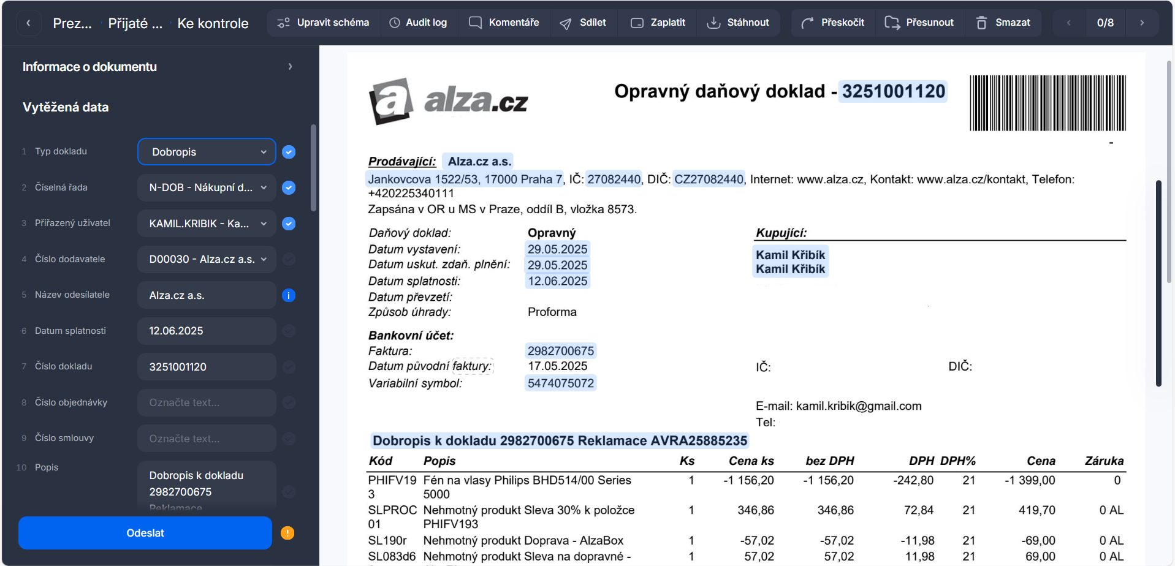Image resolution: width=1175 pixels, height=566 pixels.
Task: Click Smazat to delete the document
Action: pos(1003,23)
